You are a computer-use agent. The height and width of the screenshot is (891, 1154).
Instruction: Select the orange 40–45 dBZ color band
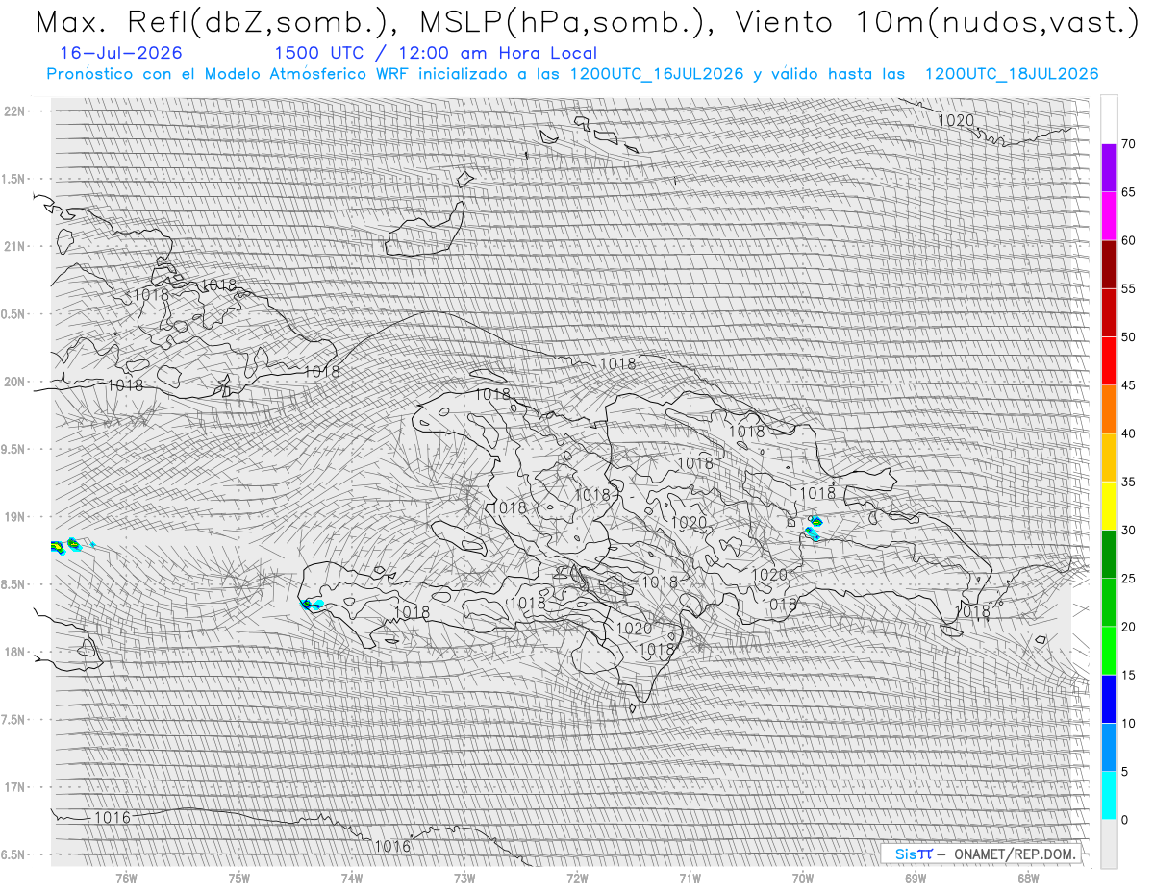click(x=1109, y=409)
